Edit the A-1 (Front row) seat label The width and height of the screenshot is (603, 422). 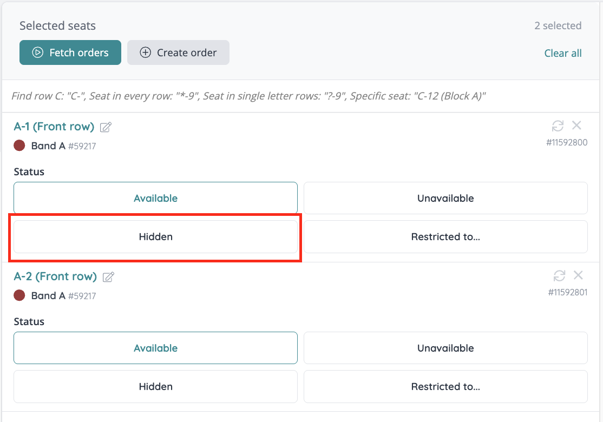tap(106, 127)
